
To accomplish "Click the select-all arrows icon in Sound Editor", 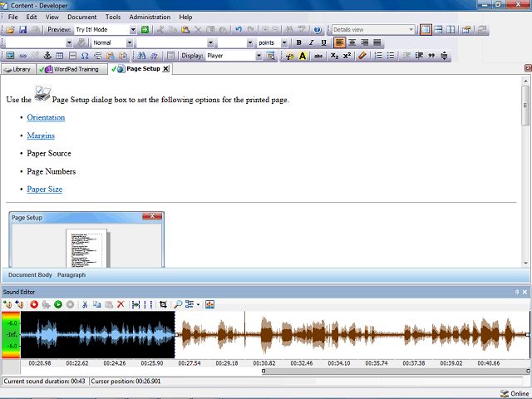I will point(136,304).
